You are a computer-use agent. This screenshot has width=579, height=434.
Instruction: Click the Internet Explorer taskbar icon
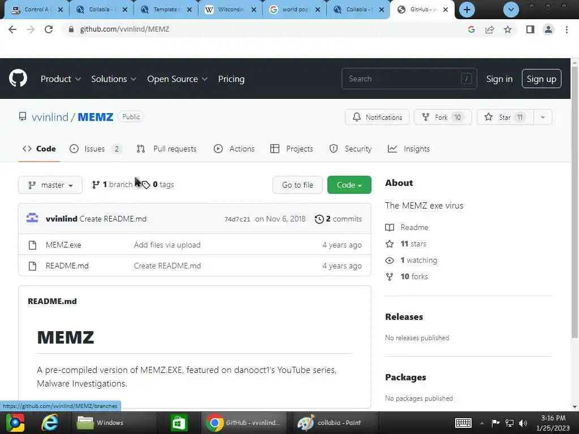click(50, 423)
